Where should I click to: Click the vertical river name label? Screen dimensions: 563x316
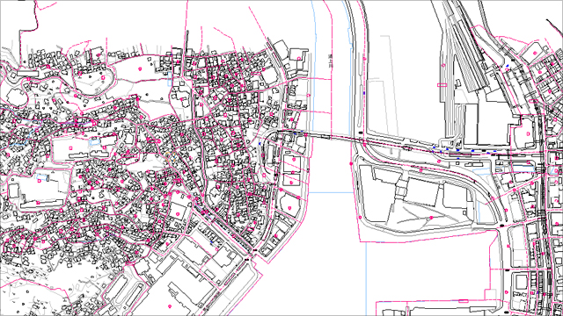[331, 61]
